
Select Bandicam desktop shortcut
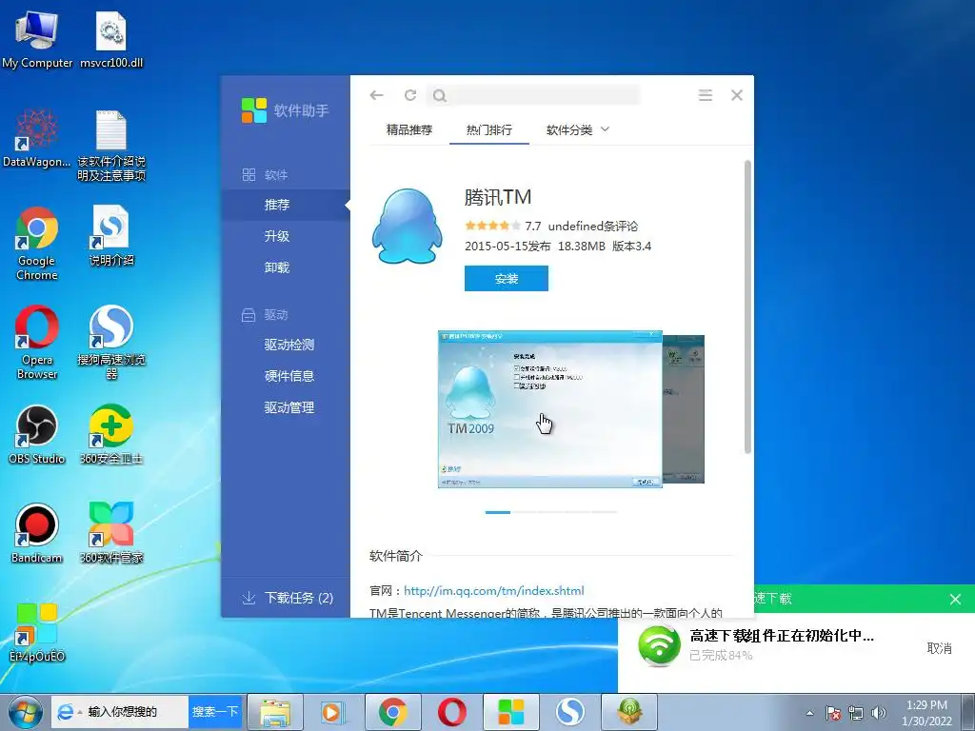(x=37, y=533)
